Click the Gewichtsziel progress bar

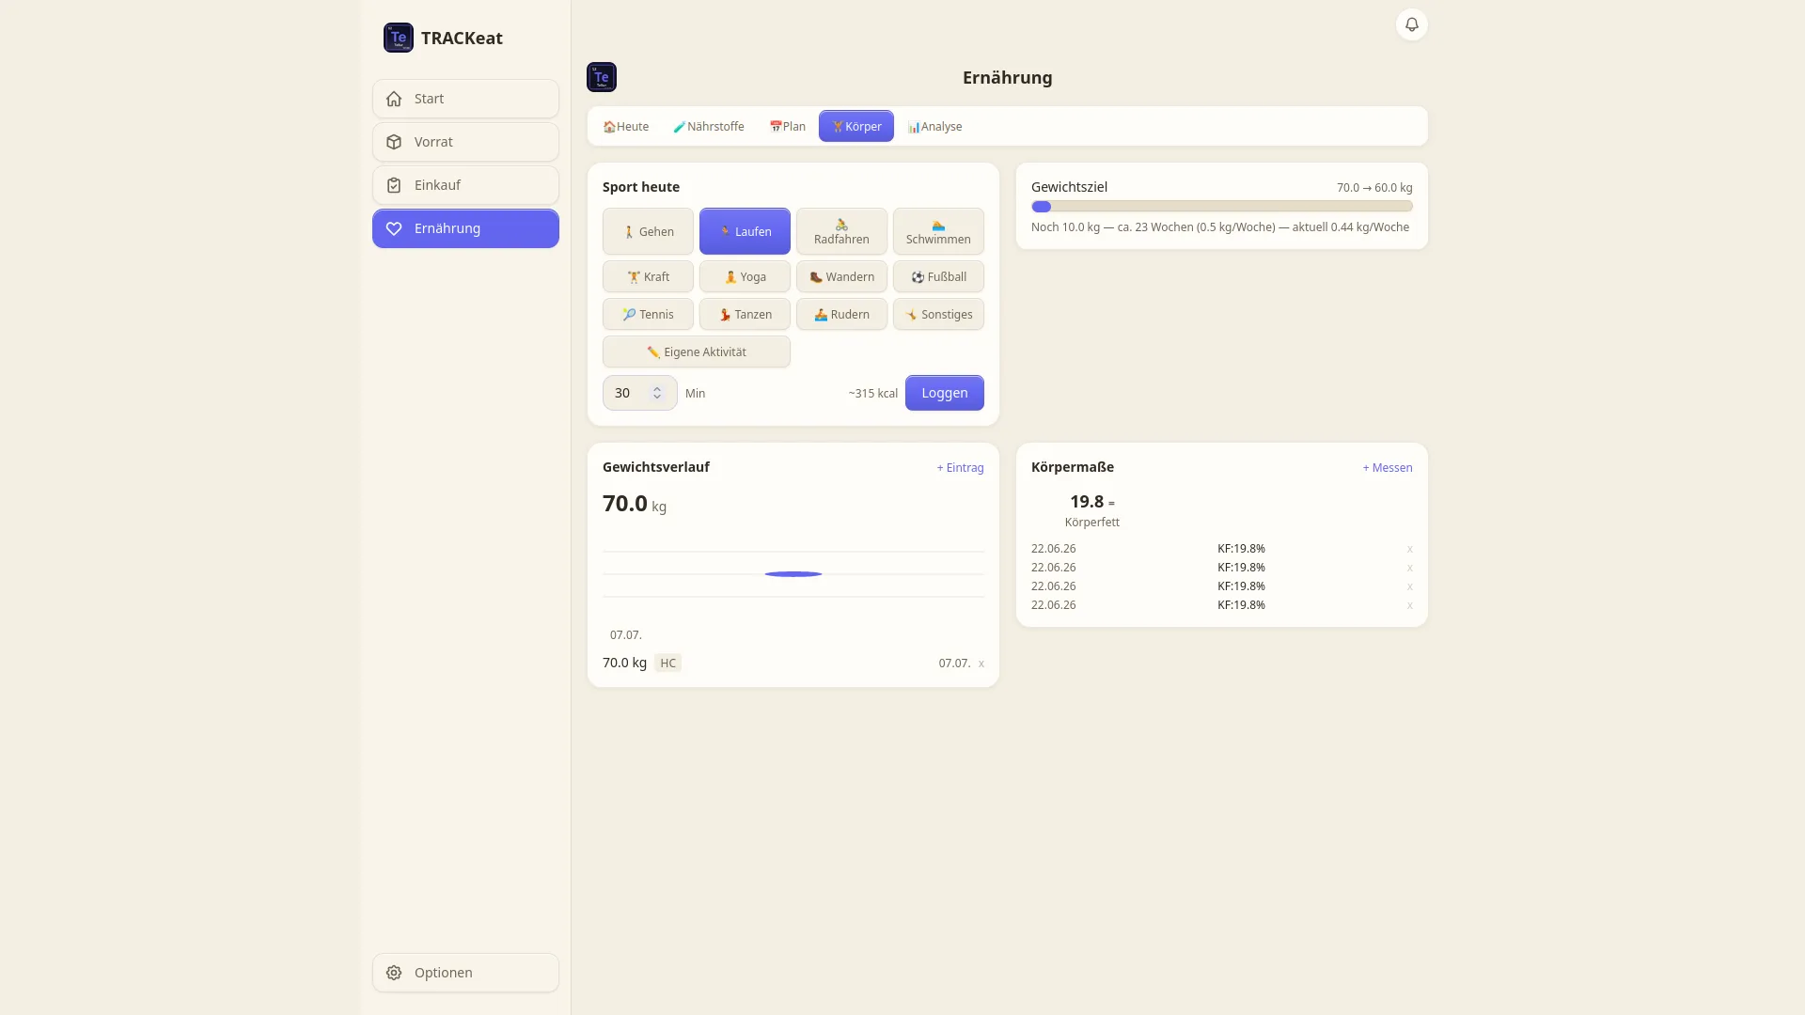(1221, 207)
